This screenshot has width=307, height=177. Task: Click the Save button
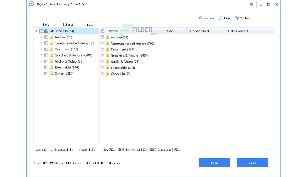(x=252, y=163)
